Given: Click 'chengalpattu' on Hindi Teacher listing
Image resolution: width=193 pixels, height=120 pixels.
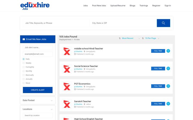Looking at the screenshot, I should [91, 51].
